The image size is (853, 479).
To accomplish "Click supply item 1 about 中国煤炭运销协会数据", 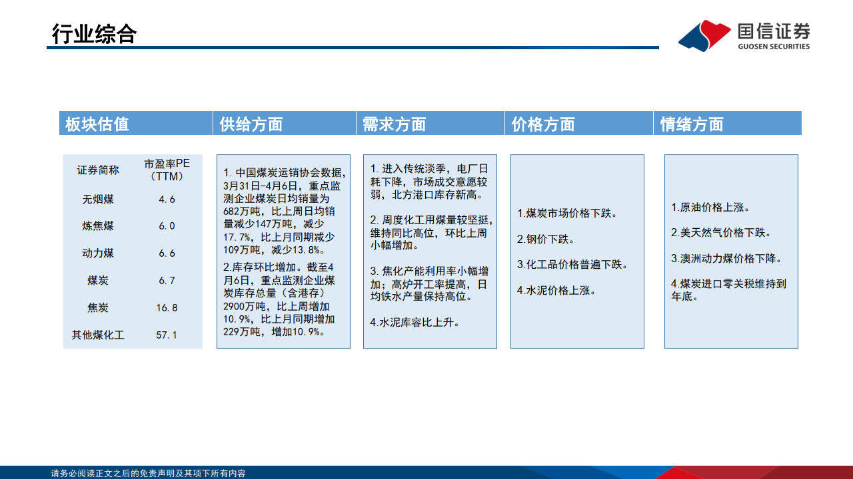I will click(x=285, y=211).
